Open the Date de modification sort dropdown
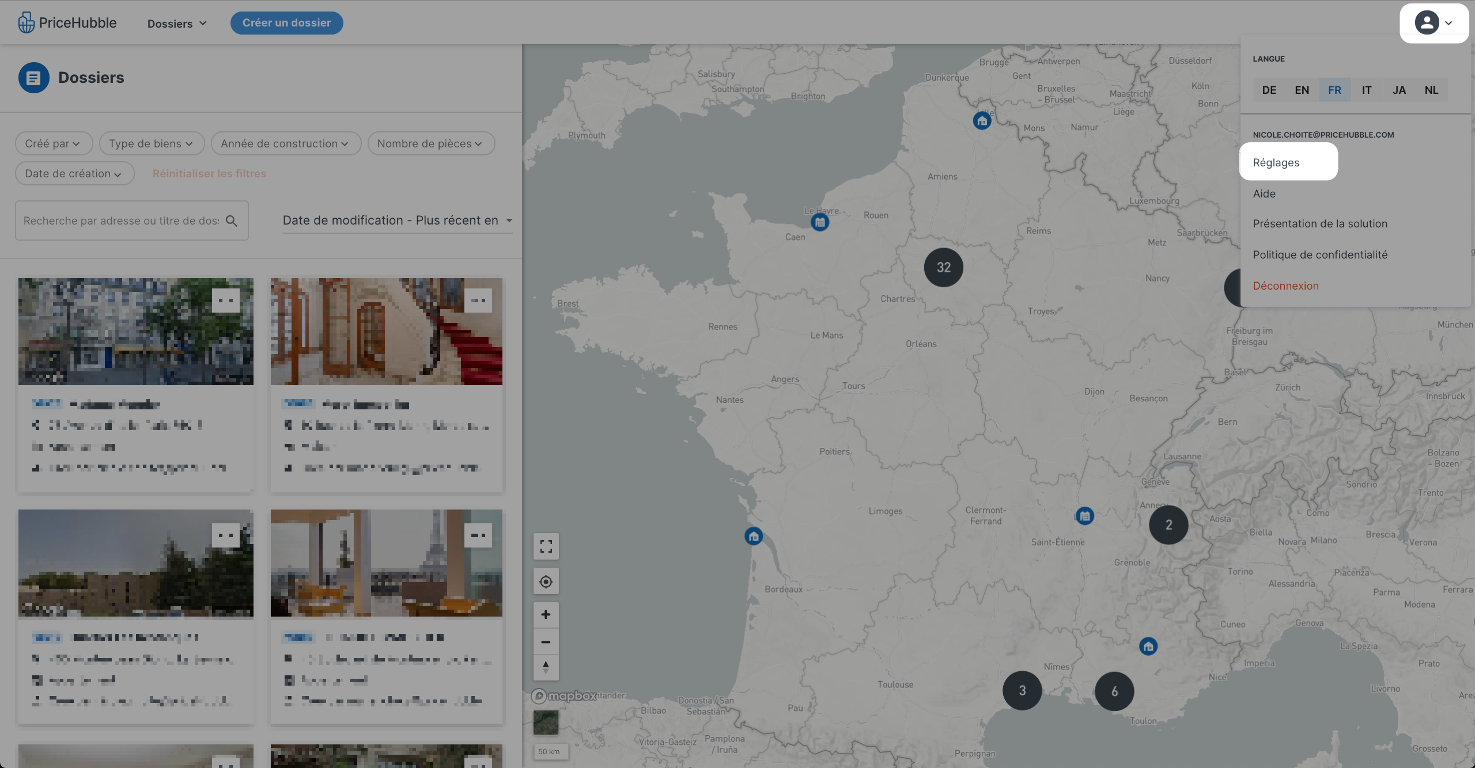1475x768 pixels. pyautogui.click(x=398, y=220)
